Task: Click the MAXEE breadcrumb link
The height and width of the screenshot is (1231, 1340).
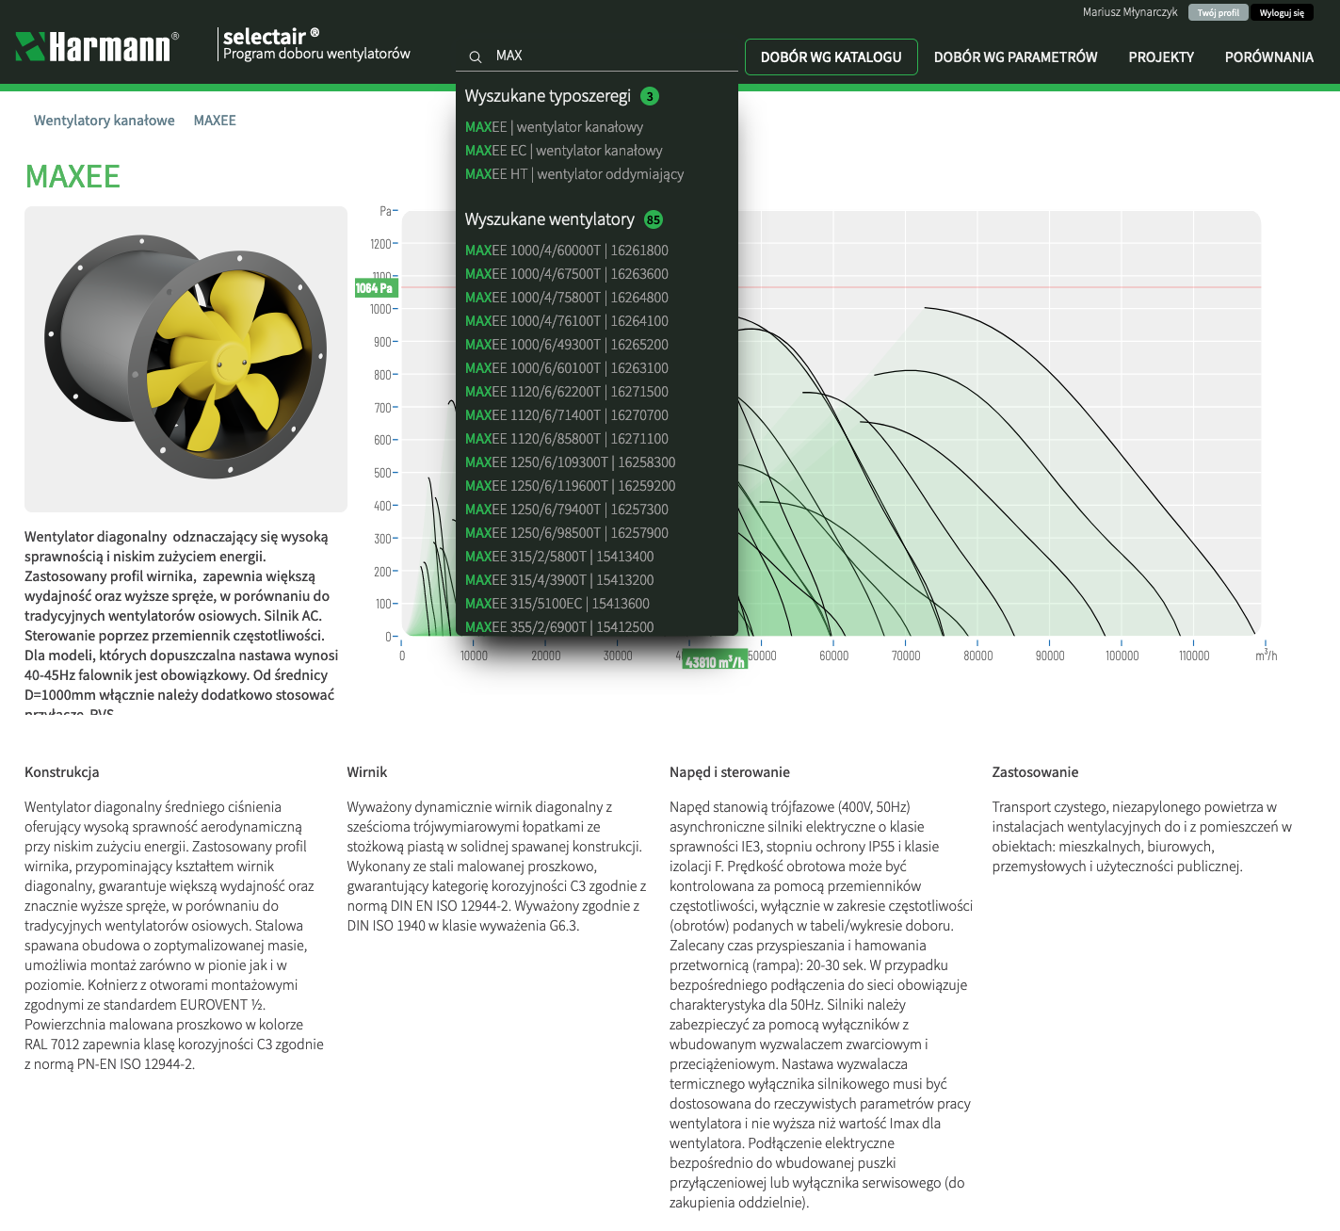Action: 215,121
